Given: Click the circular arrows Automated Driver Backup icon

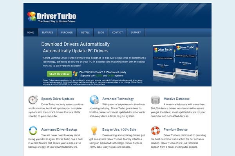Looking at the screenshot, I should click(33, 131).
